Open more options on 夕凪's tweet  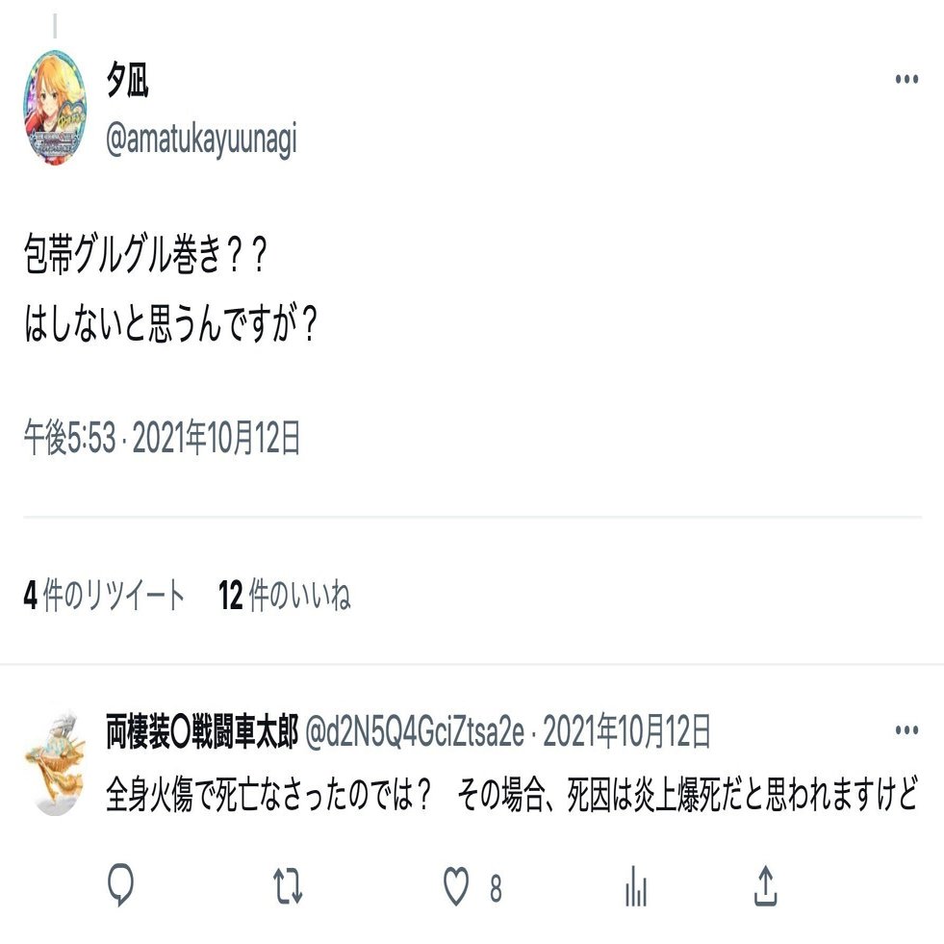click(x=906, y=79)
